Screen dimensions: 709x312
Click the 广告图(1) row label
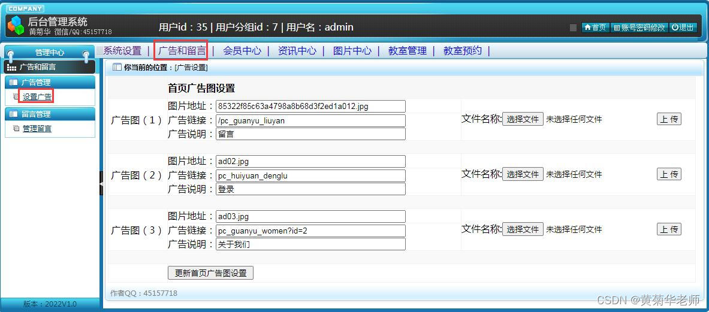(x=137, y=120)
